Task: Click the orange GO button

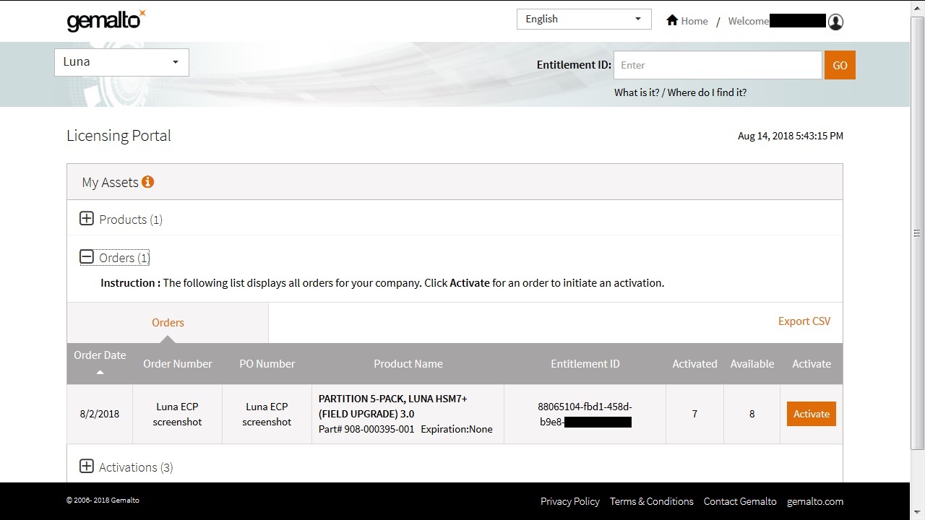Action: coord(840,65)
